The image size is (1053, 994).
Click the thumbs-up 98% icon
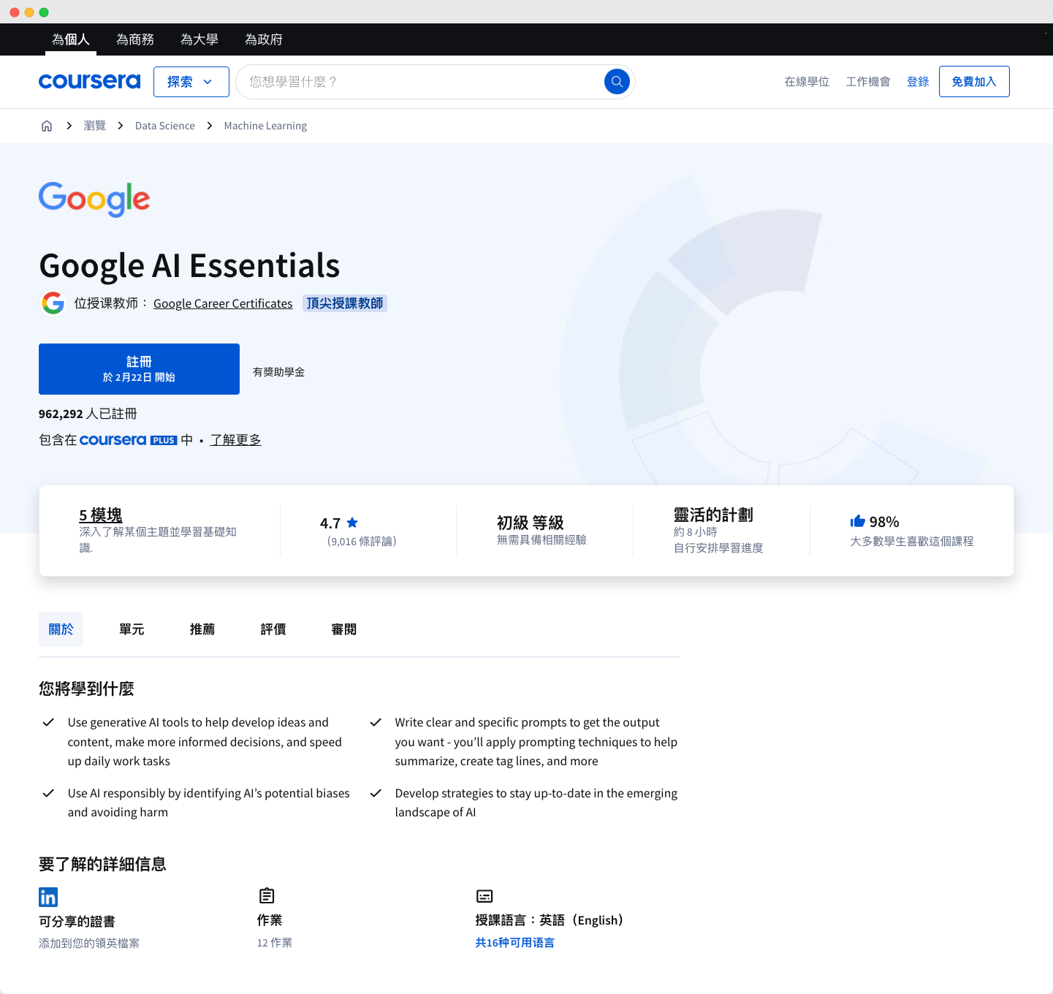point(857,521)
